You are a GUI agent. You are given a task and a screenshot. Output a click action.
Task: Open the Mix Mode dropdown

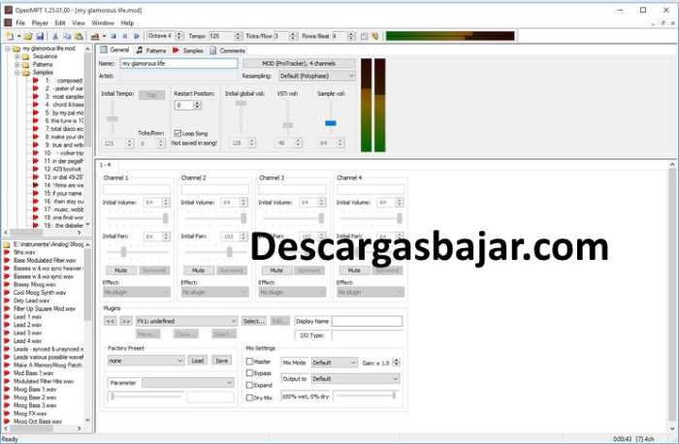pyautogui.click(x=335, y=363)
